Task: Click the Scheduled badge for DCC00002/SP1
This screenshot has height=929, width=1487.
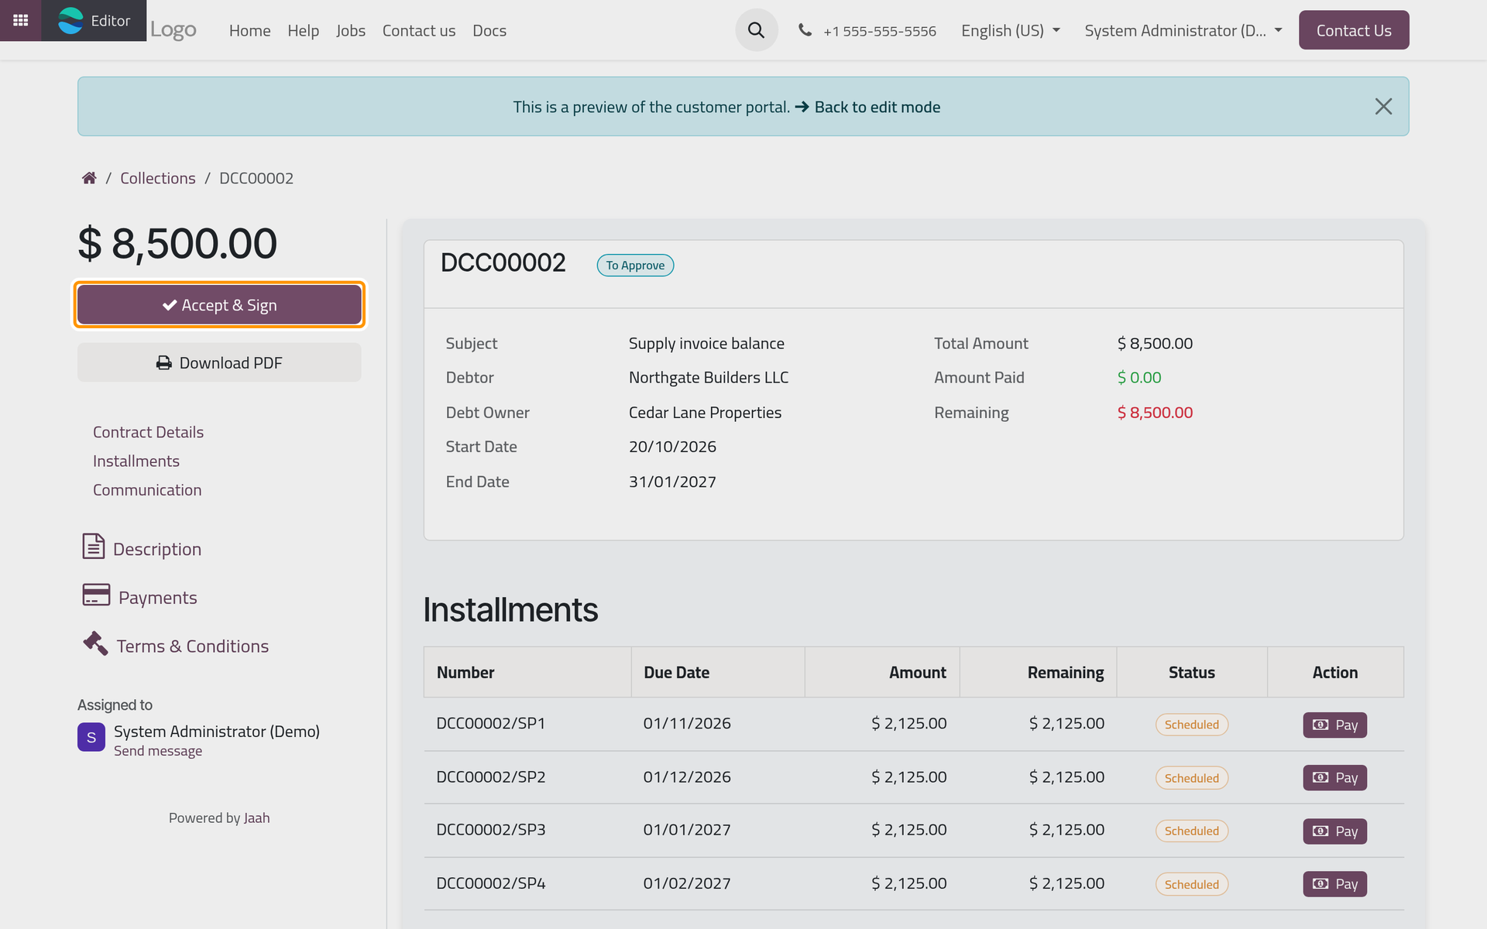Action: [1191, 725]
